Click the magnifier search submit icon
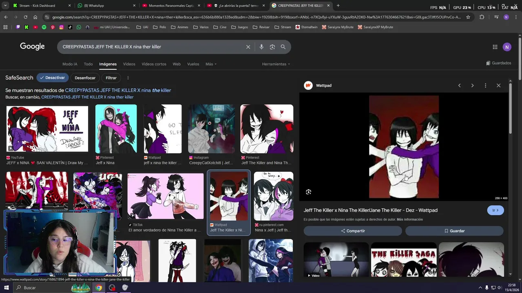This screenshot has height=293, width=522. [x=283, y=47]
